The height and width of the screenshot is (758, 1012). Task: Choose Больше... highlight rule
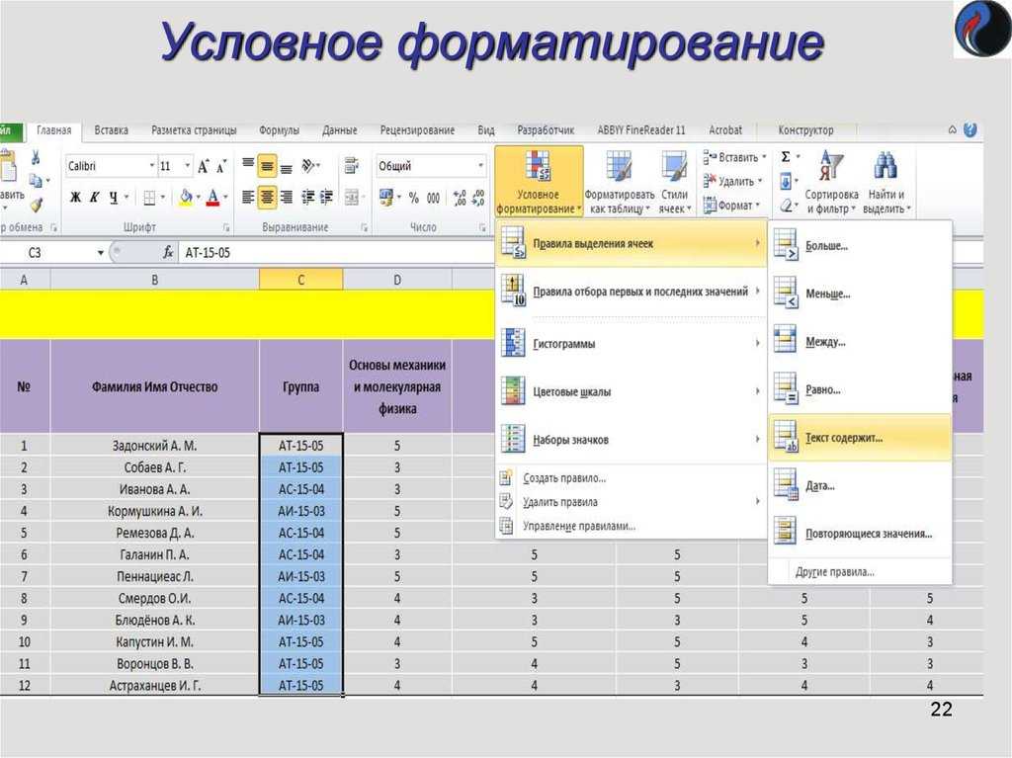860,246
